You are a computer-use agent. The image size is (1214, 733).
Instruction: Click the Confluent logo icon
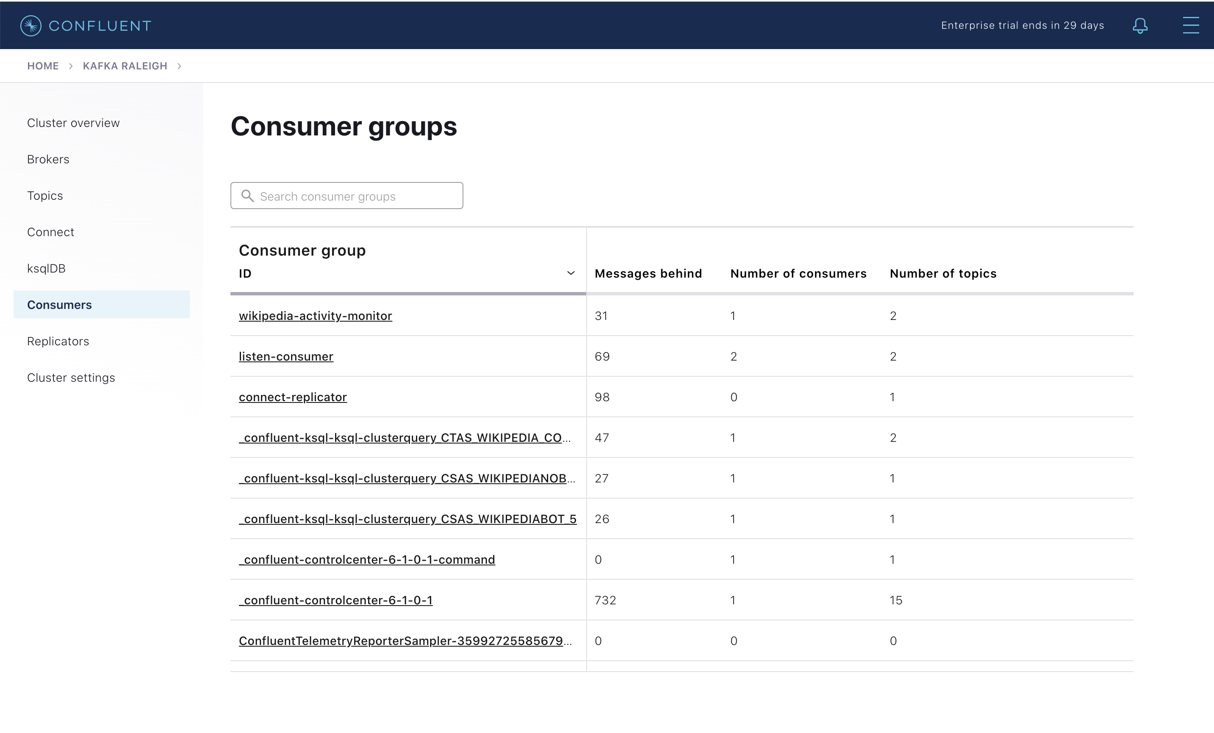pyautogui.click(x=30, y=25)
